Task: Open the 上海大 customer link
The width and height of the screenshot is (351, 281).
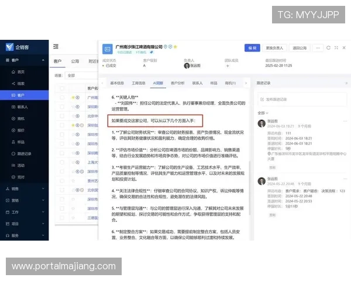Action: tap(92, 162)
